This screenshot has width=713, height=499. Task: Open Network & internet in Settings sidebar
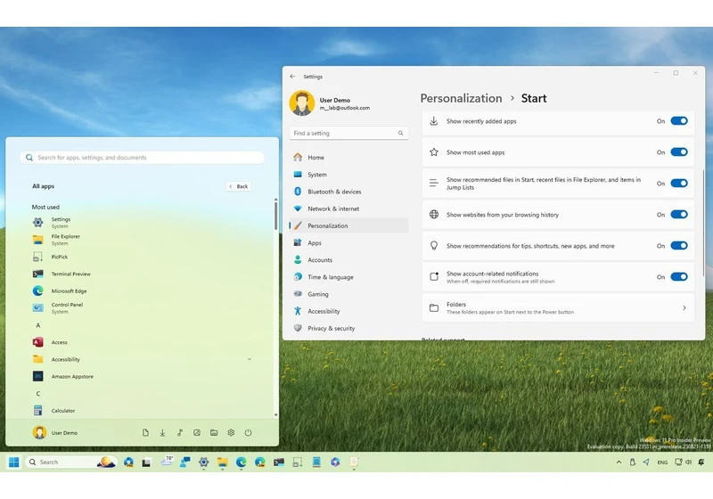[x=348, y=209]
